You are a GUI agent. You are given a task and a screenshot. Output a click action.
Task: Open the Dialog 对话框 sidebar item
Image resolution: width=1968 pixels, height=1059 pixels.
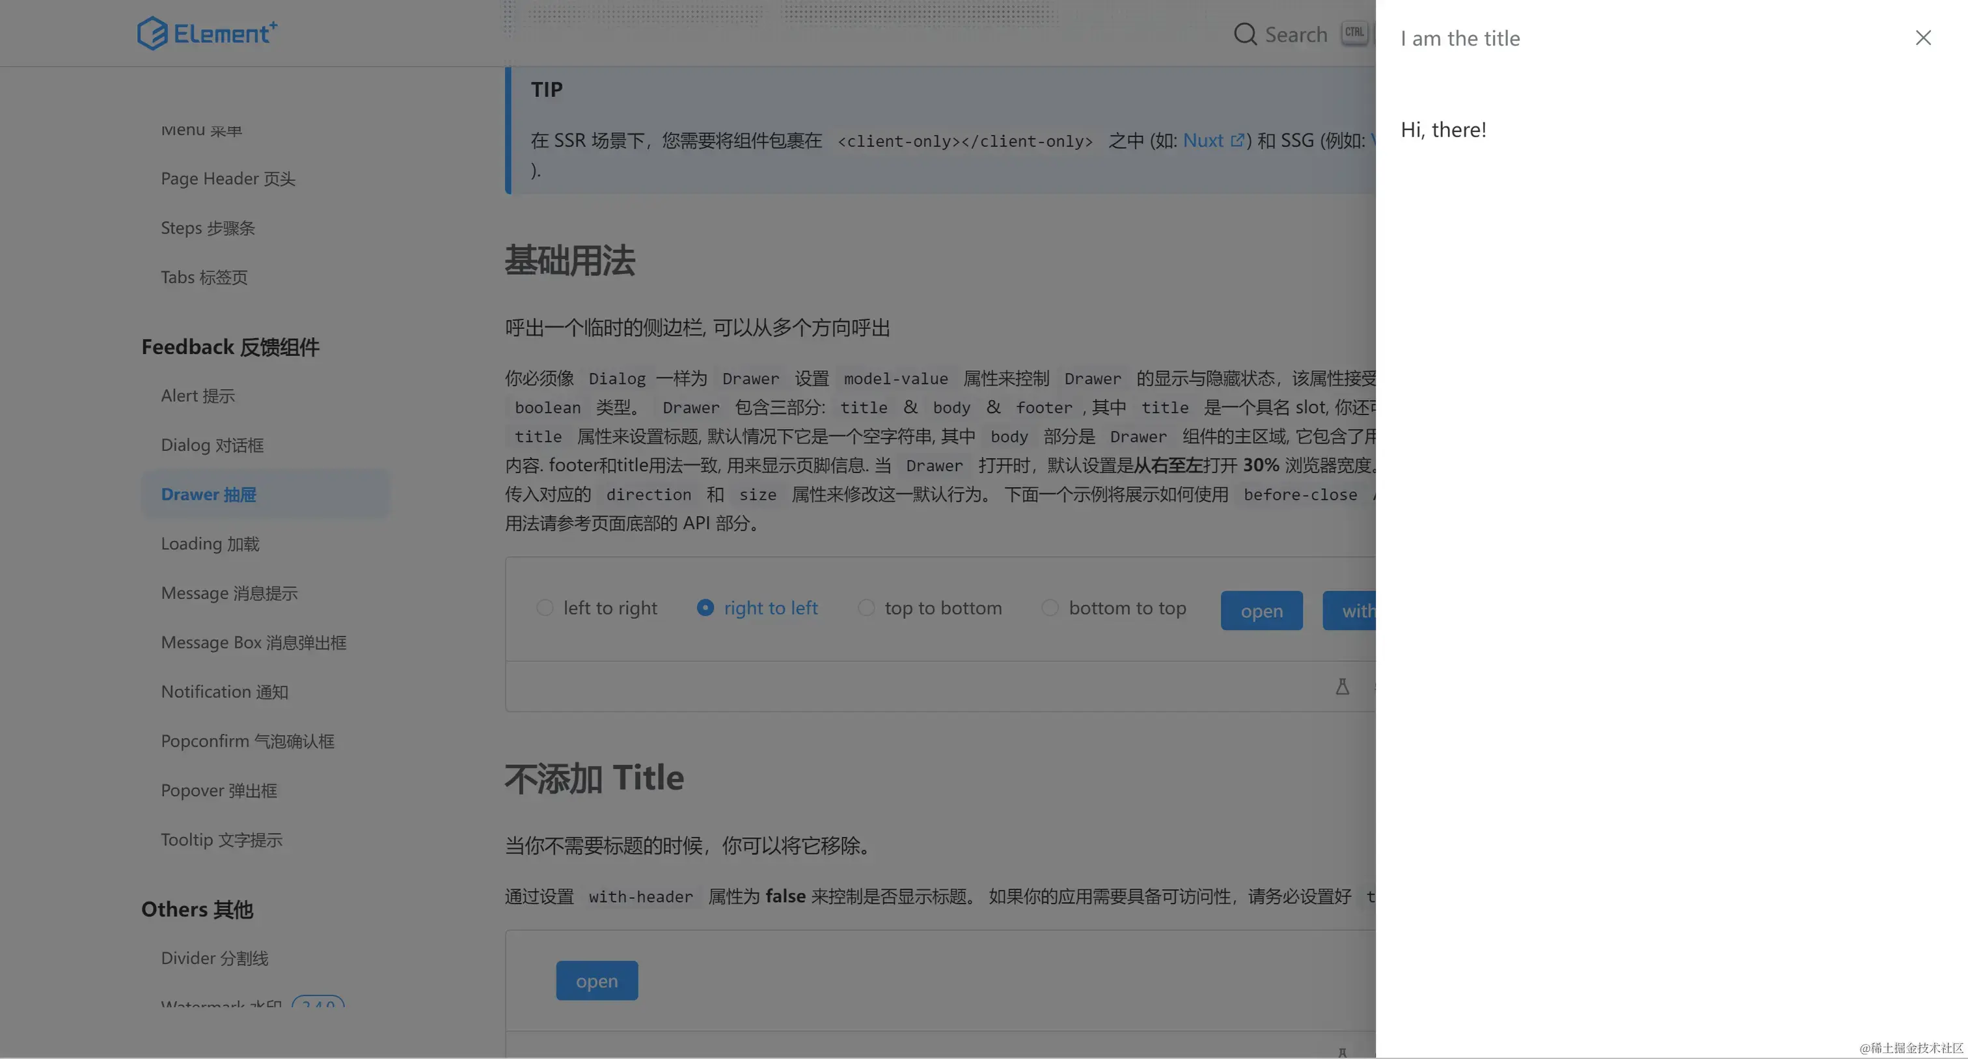212,445
